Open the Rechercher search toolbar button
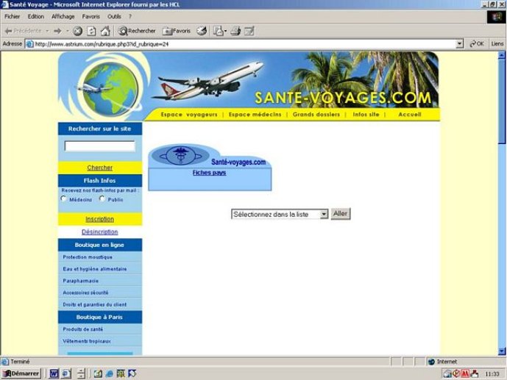Viewport: 507px width, 380px height. pos(136,31)
